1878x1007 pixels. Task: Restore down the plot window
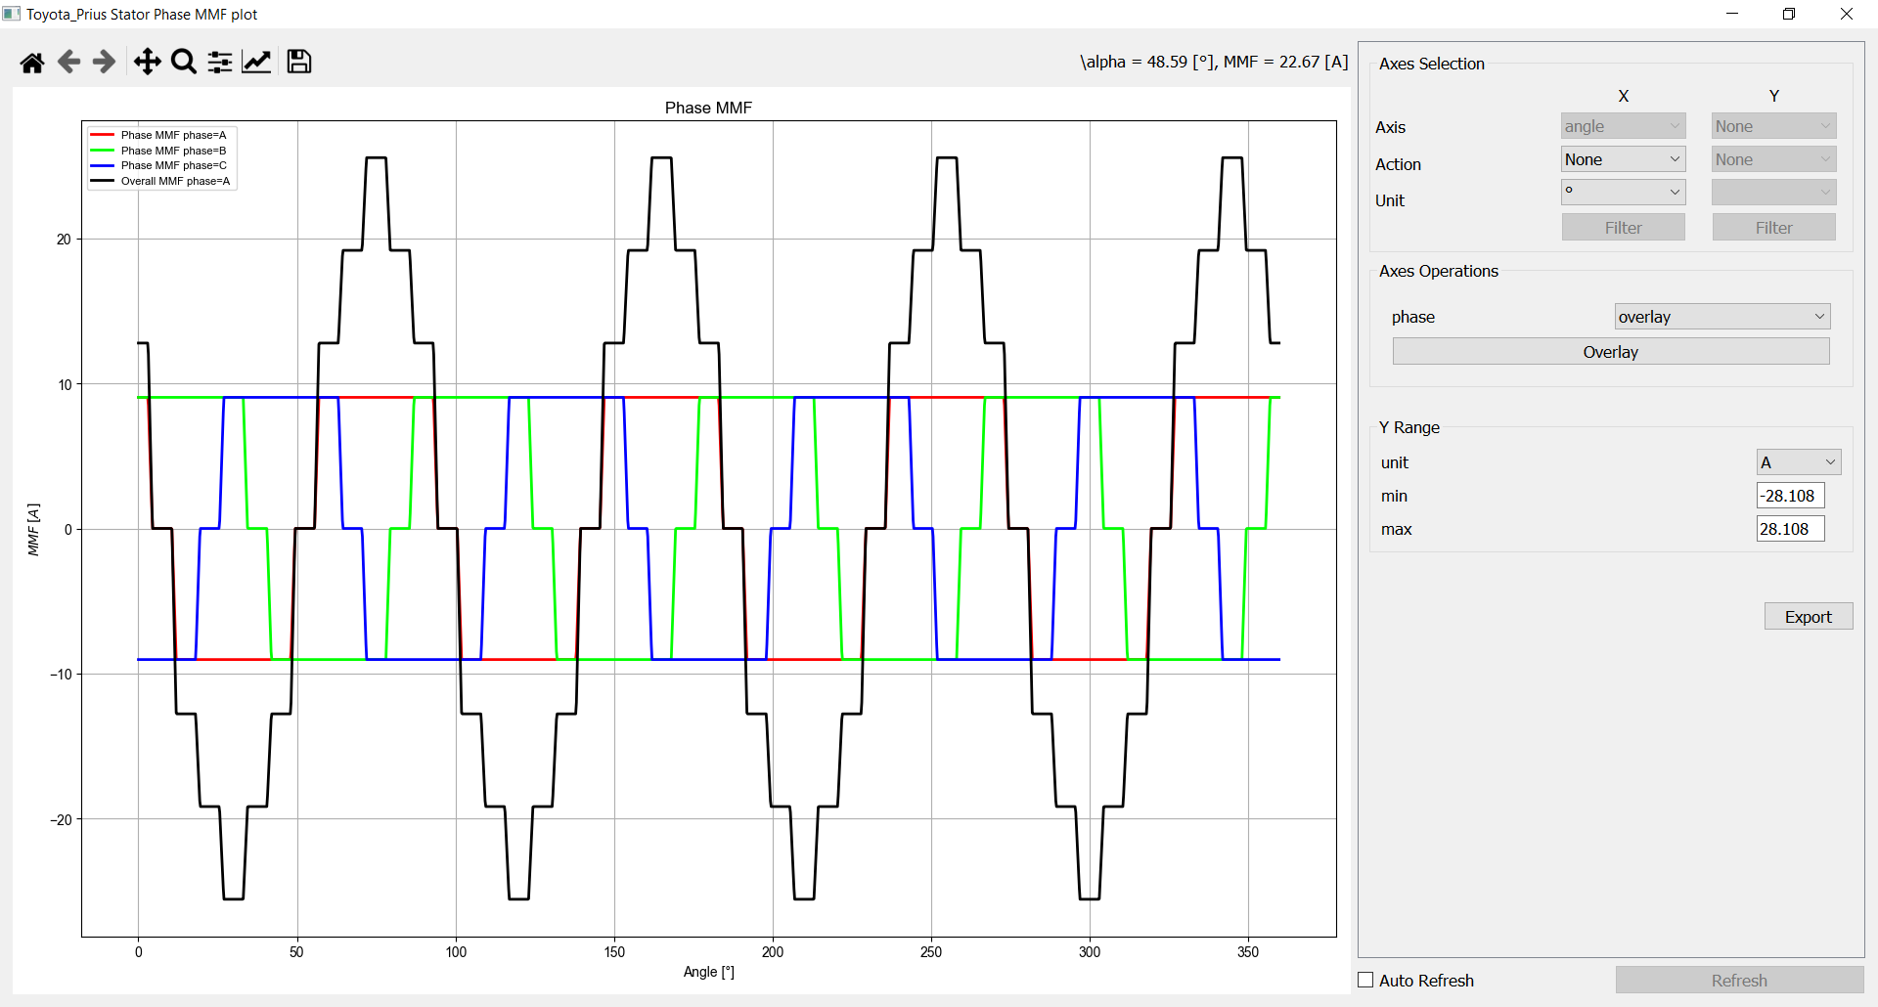point(1789,14)
